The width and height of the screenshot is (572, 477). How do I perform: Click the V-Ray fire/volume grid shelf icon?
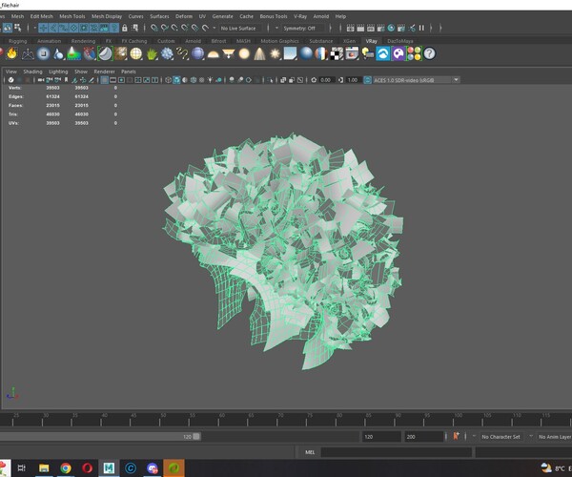(x=12, y=53)
